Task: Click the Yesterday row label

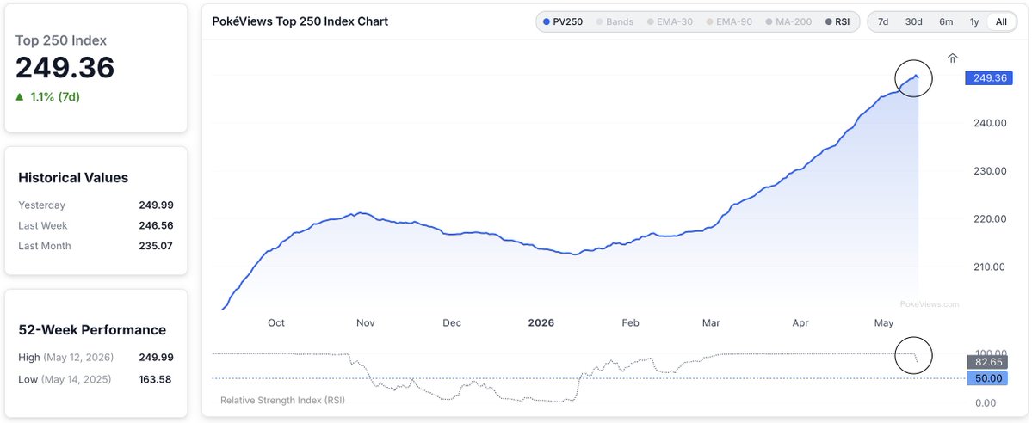Action: click(x=42, y=205)
